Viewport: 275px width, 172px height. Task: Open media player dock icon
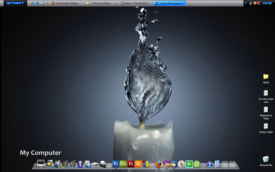(210, 164)
